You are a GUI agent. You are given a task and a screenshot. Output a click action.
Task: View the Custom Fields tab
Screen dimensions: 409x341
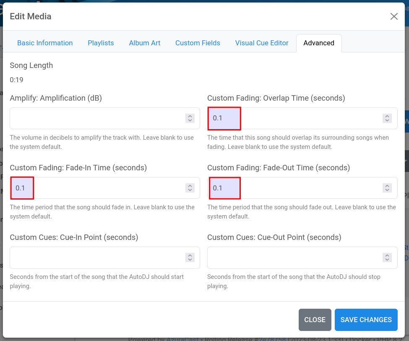(198, 43)
